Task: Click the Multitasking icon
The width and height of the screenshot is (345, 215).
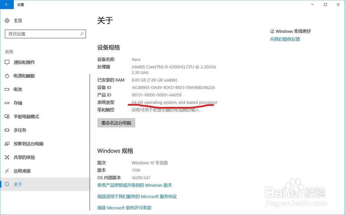Action: pyautogui.click(x=7, y=130)
